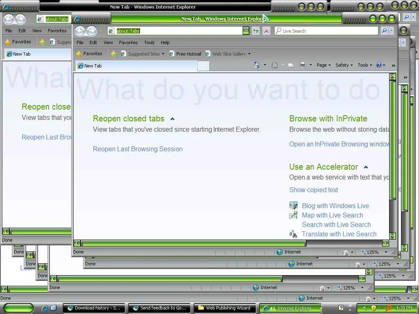Open the Web Publishing Wizard taskbar button
419x314 pixels.
click(x=225, y=308)
